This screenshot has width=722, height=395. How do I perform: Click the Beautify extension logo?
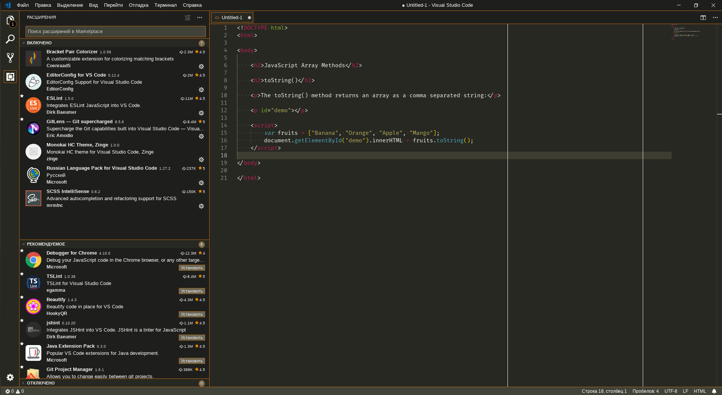[x=33, y=306]
